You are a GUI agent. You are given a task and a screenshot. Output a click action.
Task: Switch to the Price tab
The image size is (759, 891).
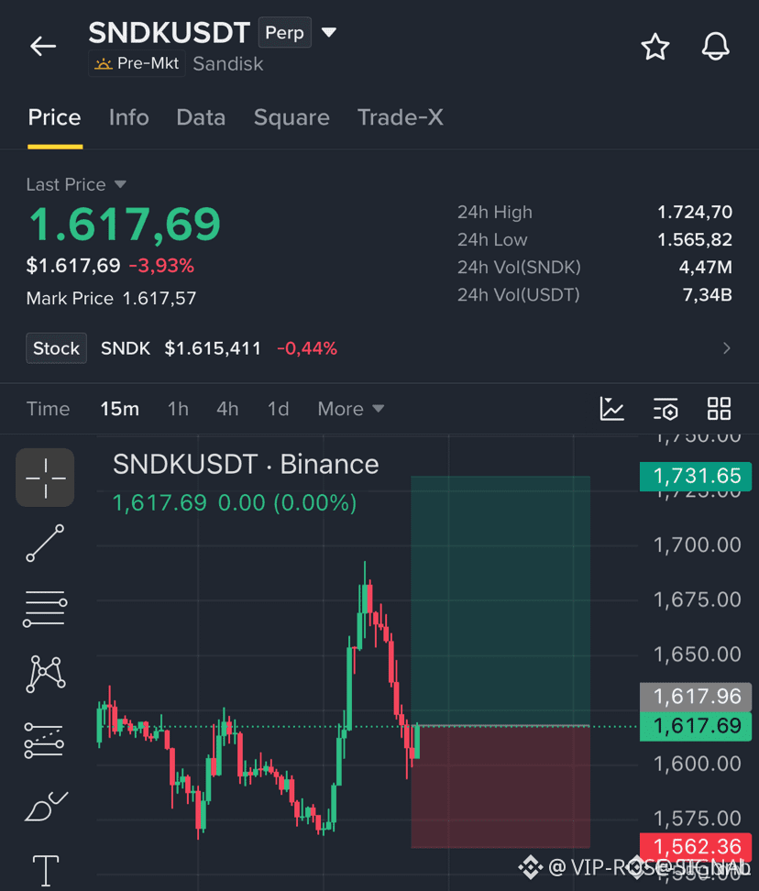click(x=54, y=117)
